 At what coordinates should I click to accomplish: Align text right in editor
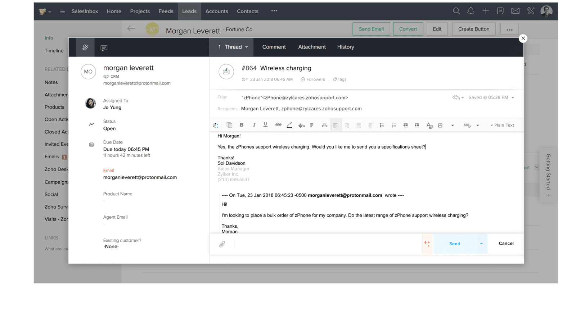point(347,125)
